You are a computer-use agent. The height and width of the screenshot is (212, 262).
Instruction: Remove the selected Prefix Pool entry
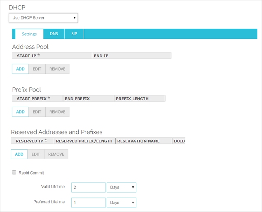57,112
